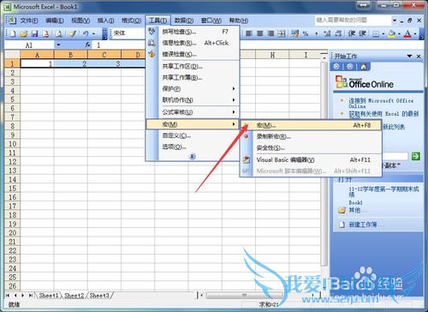Image resolution: width=428 pixels, height=312 pixels.
Task: Click the green search Go arrow
Action: pyautogui.click(x=416, y=156)
